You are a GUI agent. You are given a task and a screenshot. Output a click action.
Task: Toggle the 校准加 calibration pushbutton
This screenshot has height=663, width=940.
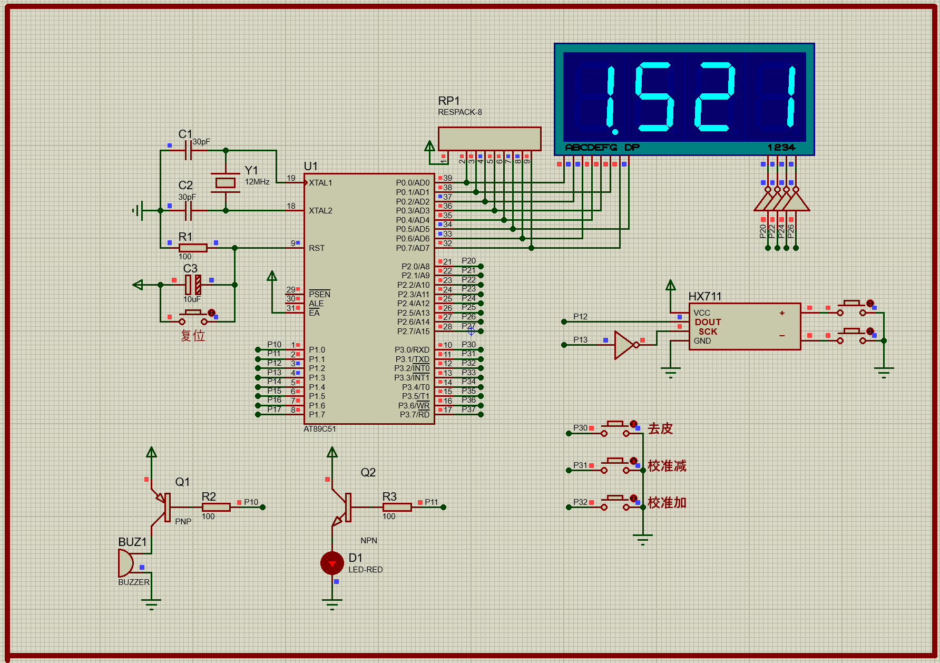point(615,503)
